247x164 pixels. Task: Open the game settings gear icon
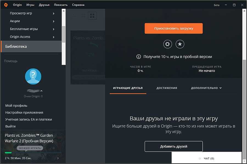pos(167,44)
